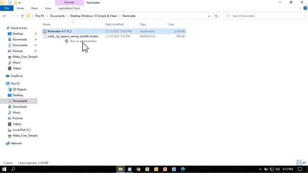The width and height of the screenshot is (308, 173).
Task: Open Pictures under Quick access
Action: click(18, 51)
